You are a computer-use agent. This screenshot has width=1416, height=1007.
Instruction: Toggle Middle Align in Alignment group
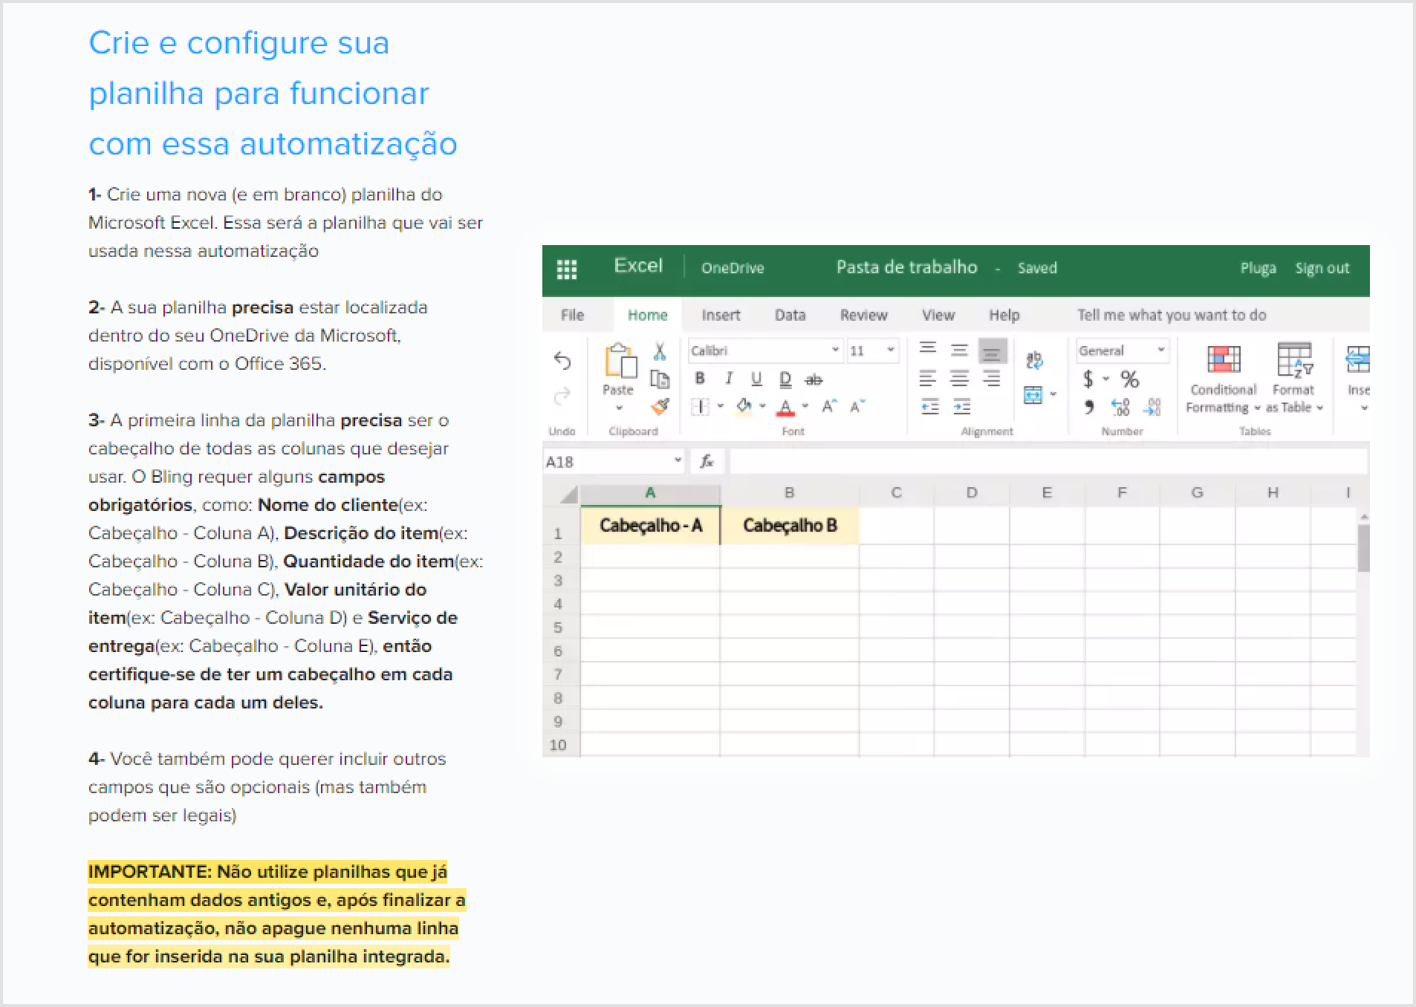[960, 351]
